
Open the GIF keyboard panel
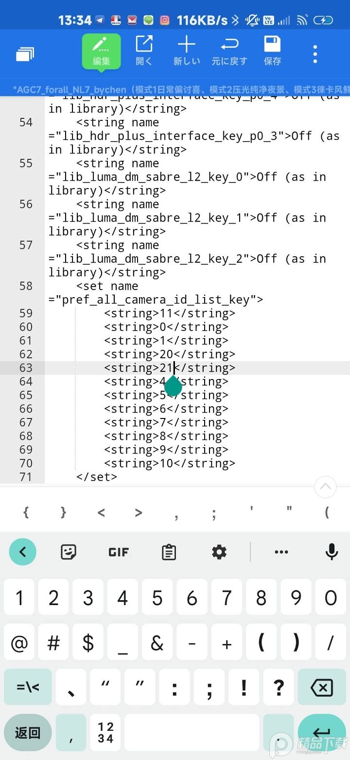(119, 551)
